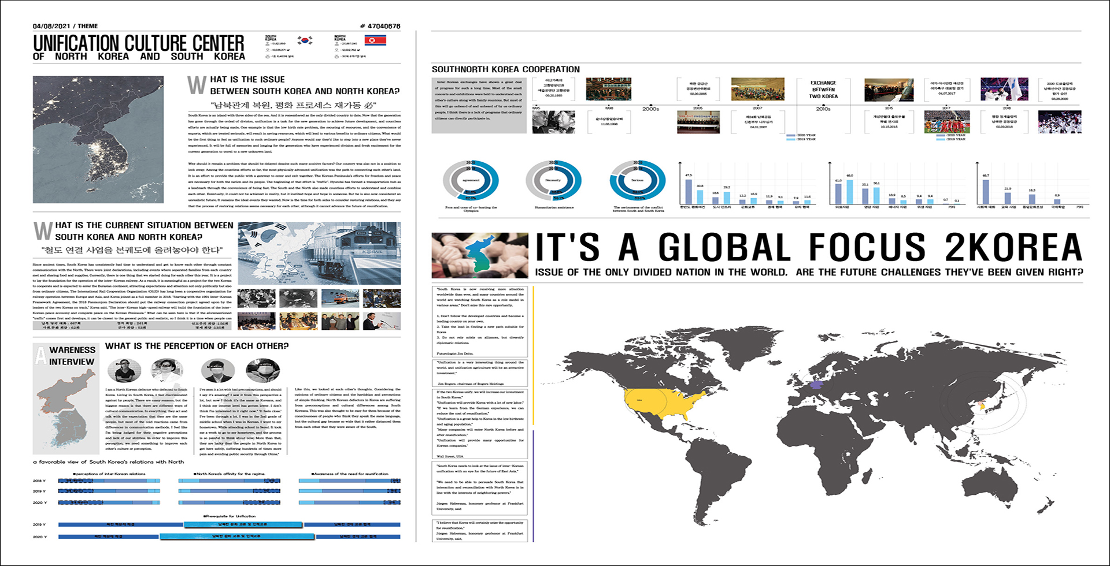Click 'Awareness of the need for reunification' chart title
The width and height of the screenshot is (1110, 566).
350,474
